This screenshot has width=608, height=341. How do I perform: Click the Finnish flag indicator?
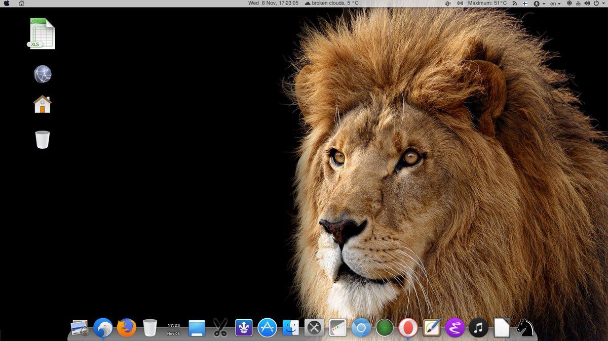[x=525, y=4]
